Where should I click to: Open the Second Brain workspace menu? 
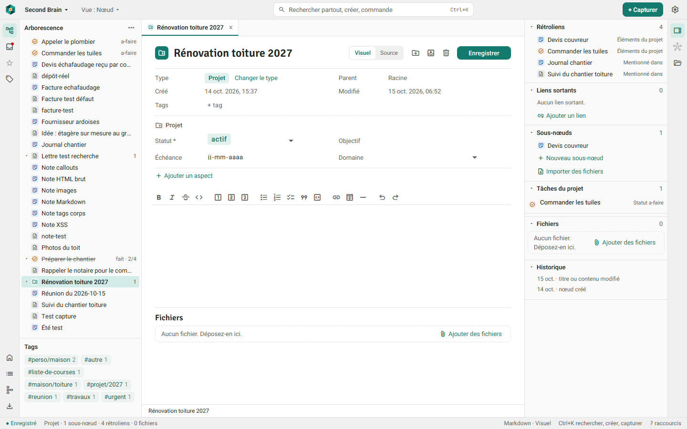(46, 10)
